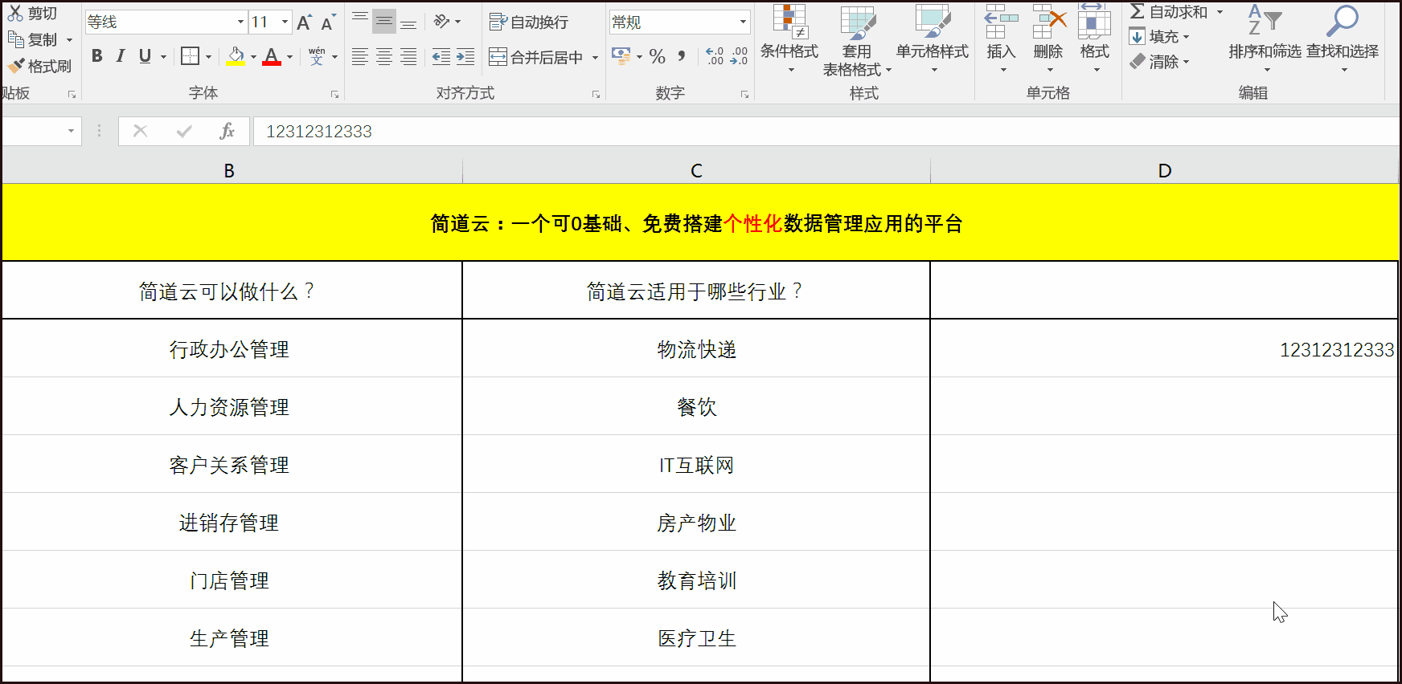
Task: Toggle Bold formatting
Action: click(x=97, y=56)
